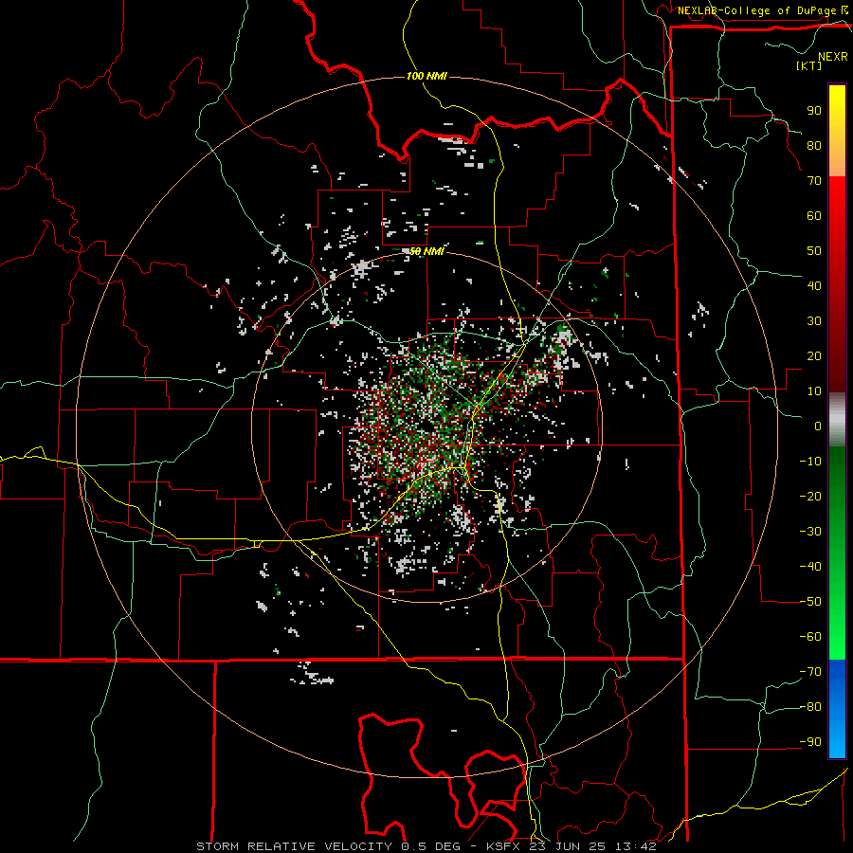Screen dimensions: 853x853
Task: Pick the gray zero-velocity segment of the color bar
Action: coord(837,420)
